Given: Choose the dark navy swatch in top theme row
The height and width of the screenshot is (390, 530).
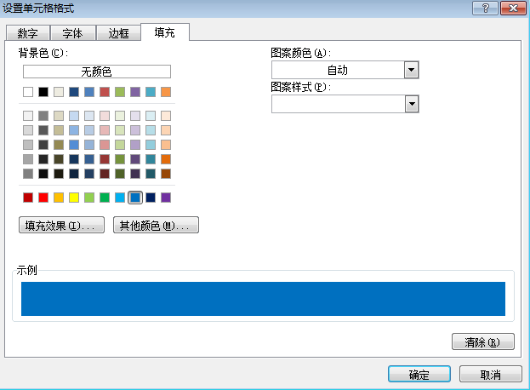Looking at the screenshot, I should [x=74, y=92].
